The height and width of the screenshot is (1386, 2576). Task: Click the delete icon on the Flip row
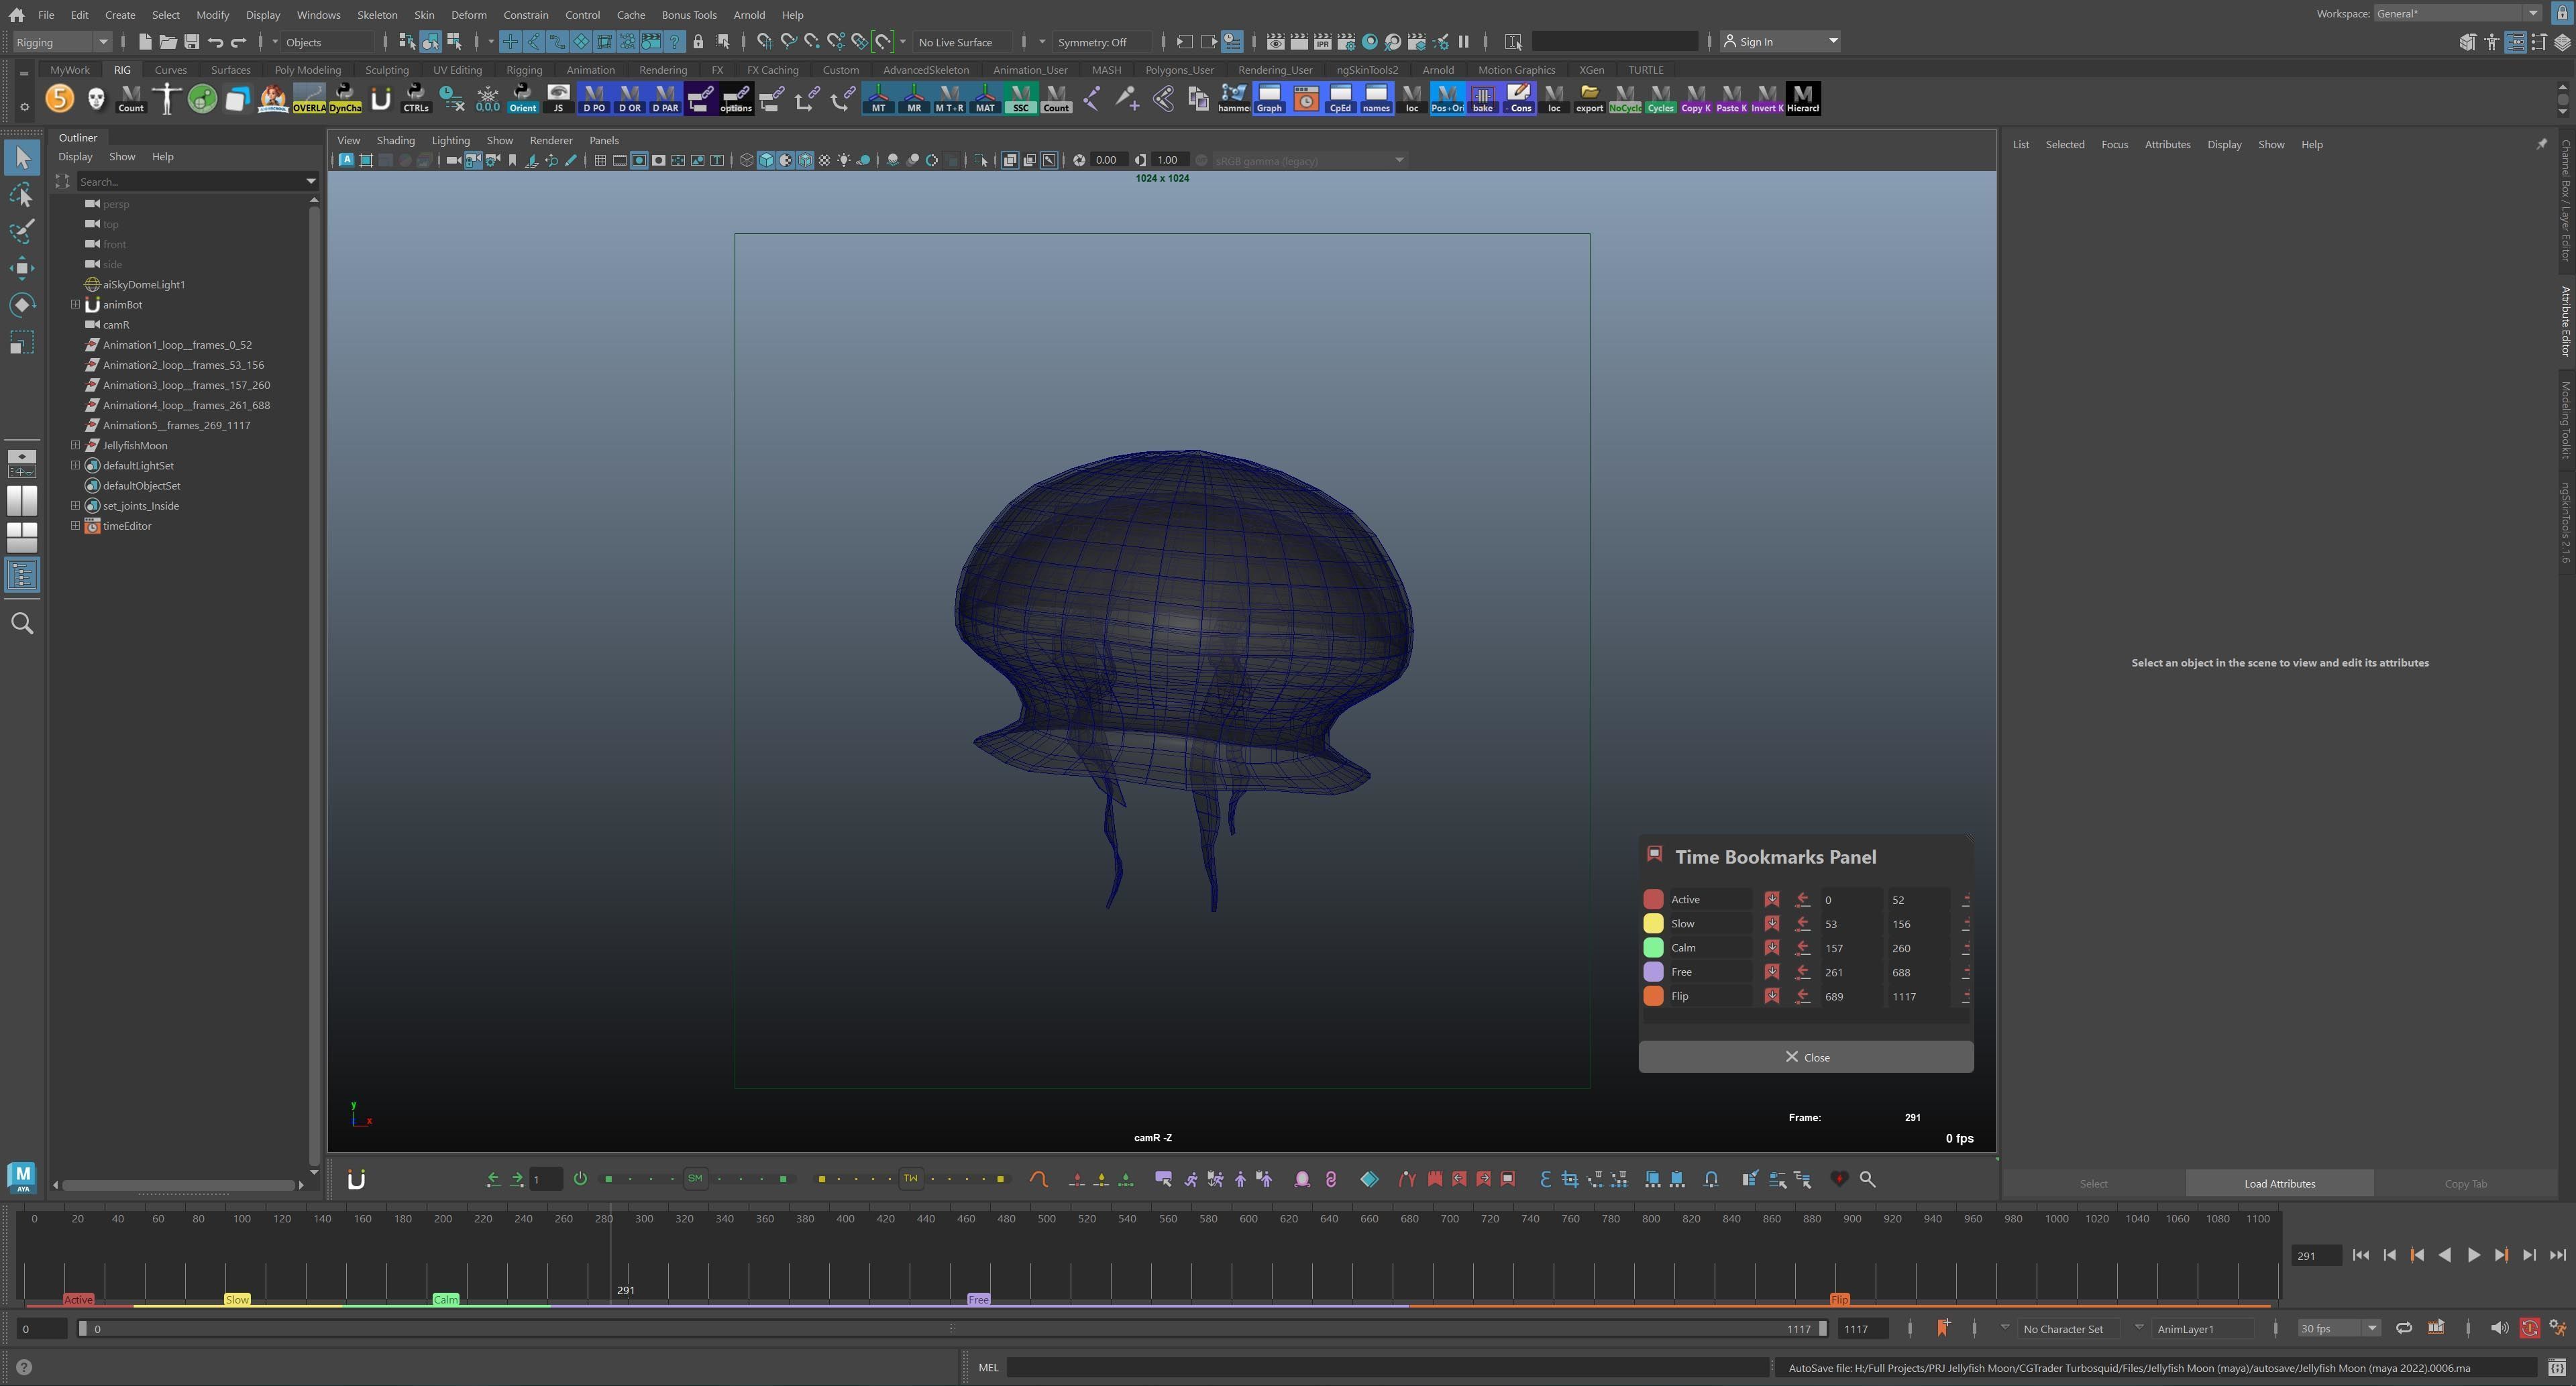coord(1966,996)
